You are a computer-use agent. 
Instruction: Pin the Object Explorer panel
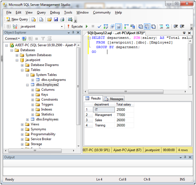pos(73,33)
